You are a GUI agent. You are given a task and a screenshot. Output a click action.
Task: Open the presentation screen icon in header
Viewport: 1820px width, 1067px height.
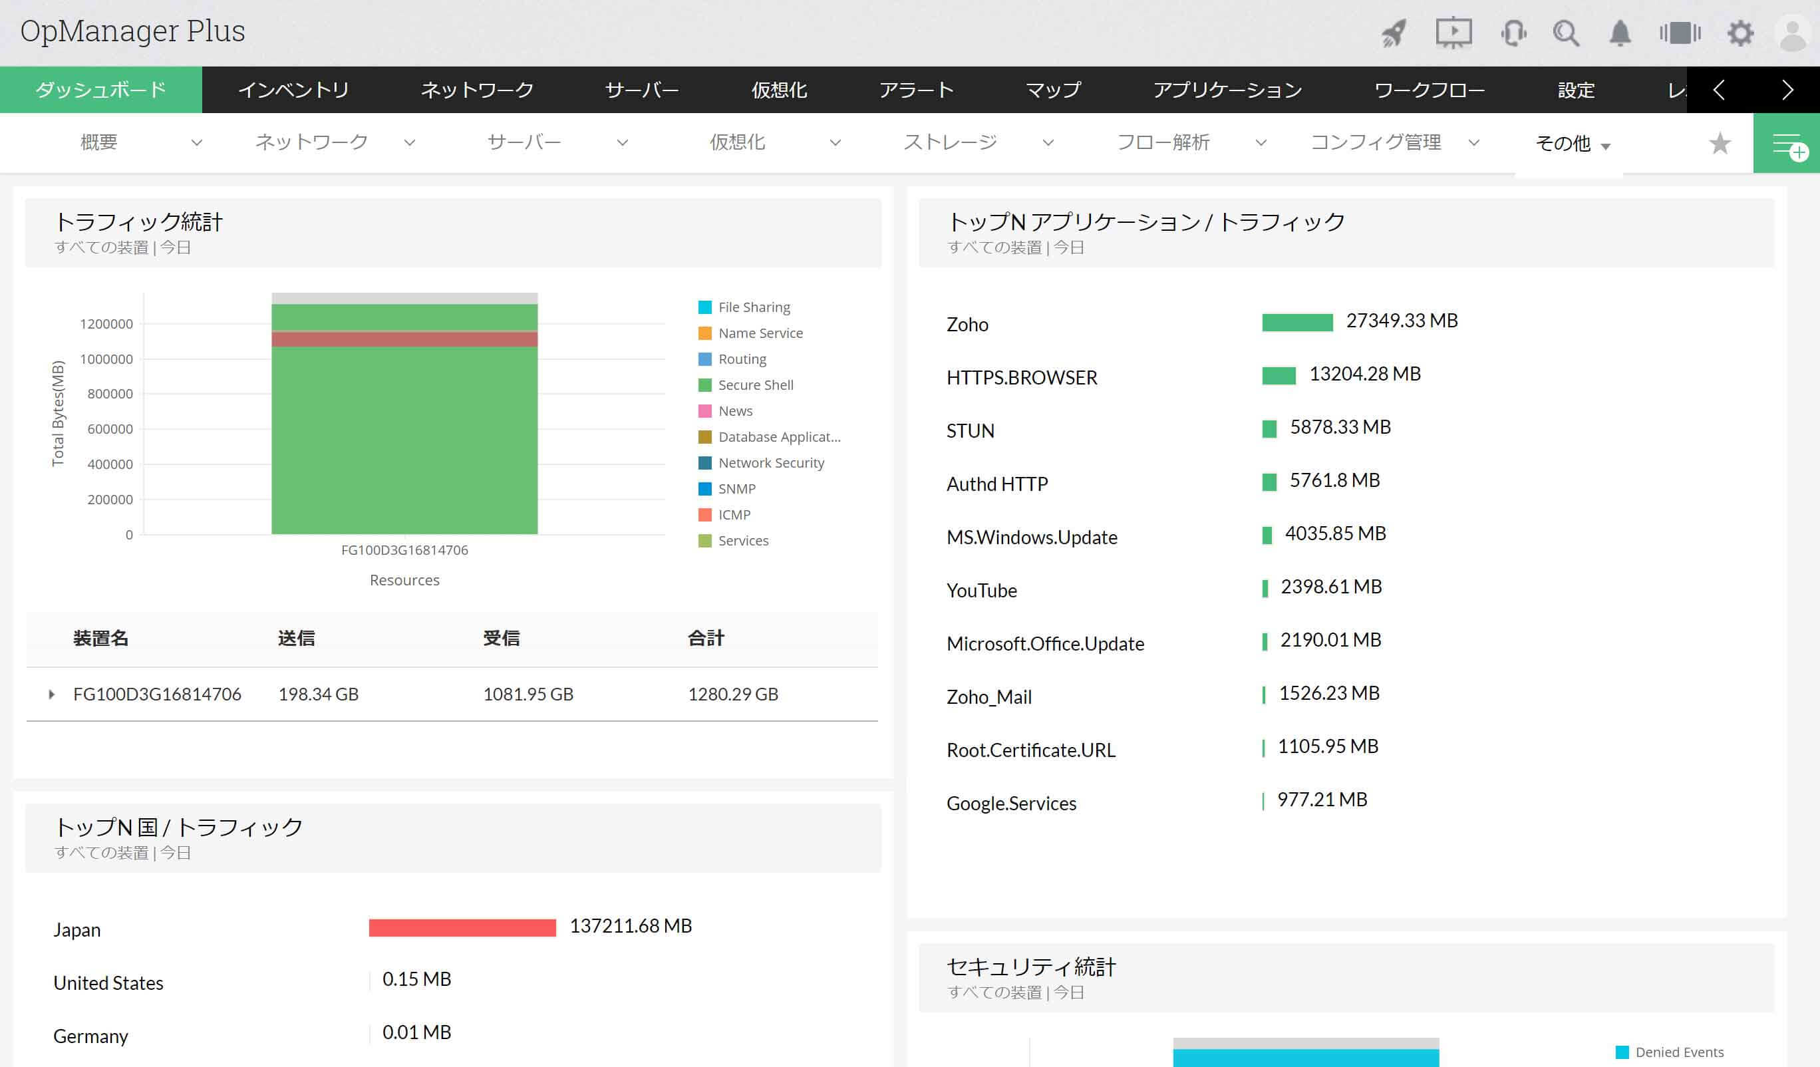click(1453, 33)
